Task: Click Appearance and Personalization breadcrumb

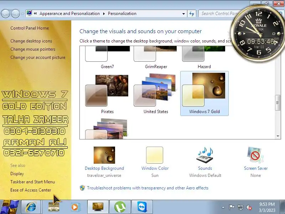Action: [x=69, y=14]
